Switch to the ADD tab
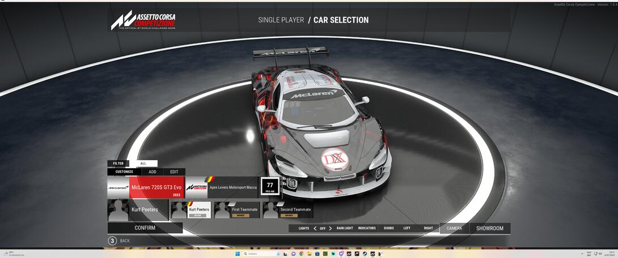The height and width of the screenshot is (258, 618). [153, 172]
